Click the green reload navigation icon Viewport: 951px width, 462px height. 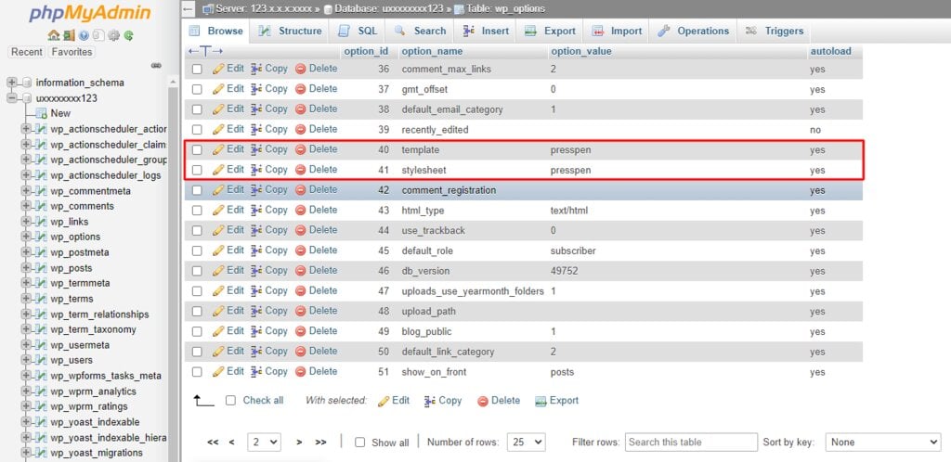128,35
